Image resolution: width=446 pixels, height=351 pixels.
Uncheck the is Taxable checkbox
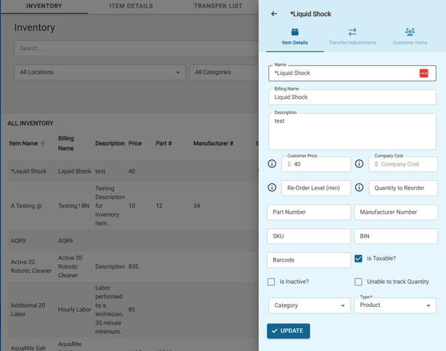358,258
